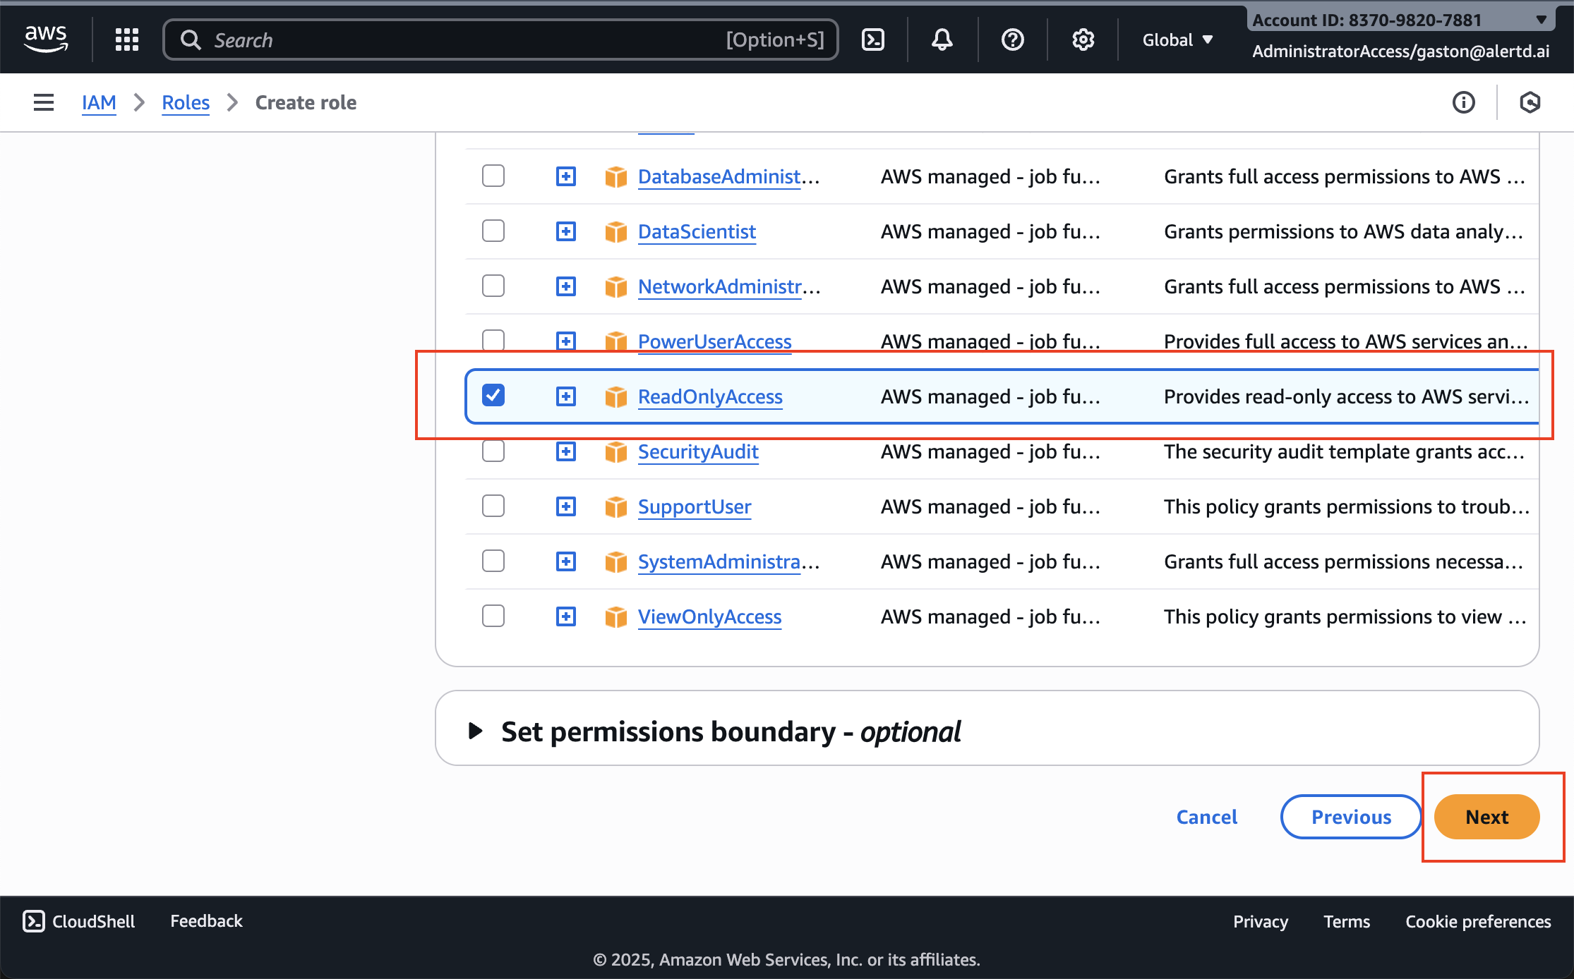Image resolution: width=1574 pixels, height=979 pixels.
Task: Check the DataScientist policy checkbox
Action: [493, 231]
